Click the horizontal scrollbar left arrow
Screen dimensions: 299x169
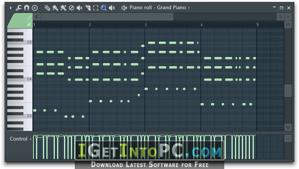point(36,17)
